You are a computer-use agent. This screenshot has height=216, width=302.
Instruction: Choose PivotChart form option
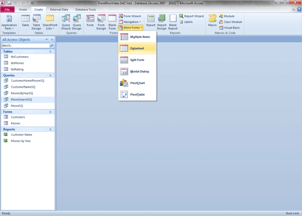137,83
